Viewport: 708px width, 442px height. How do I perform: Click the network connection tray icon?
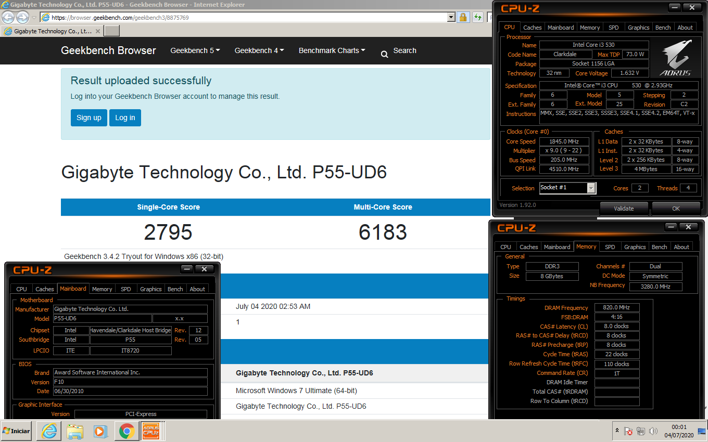[641, 432]
